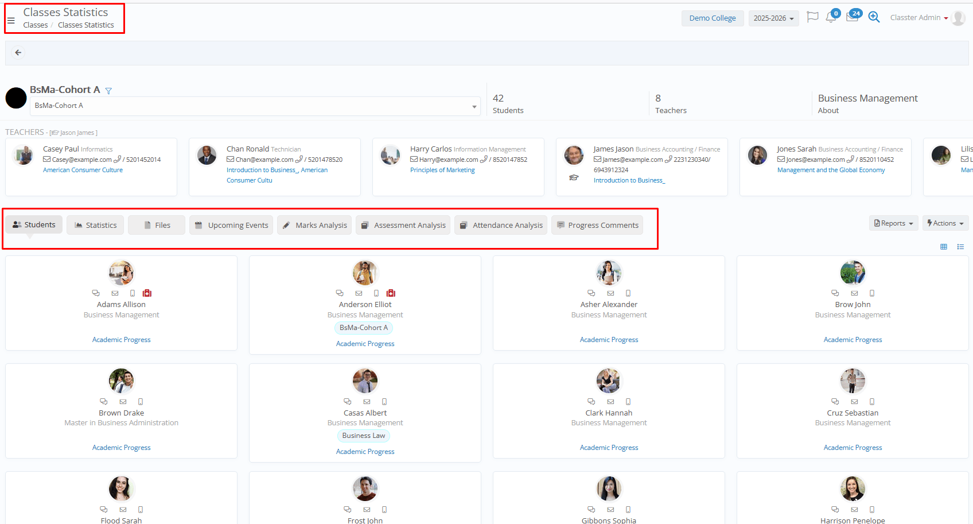
Task: Expand the 2025-2026 academic year dropdown
Action: pos(773,18)
